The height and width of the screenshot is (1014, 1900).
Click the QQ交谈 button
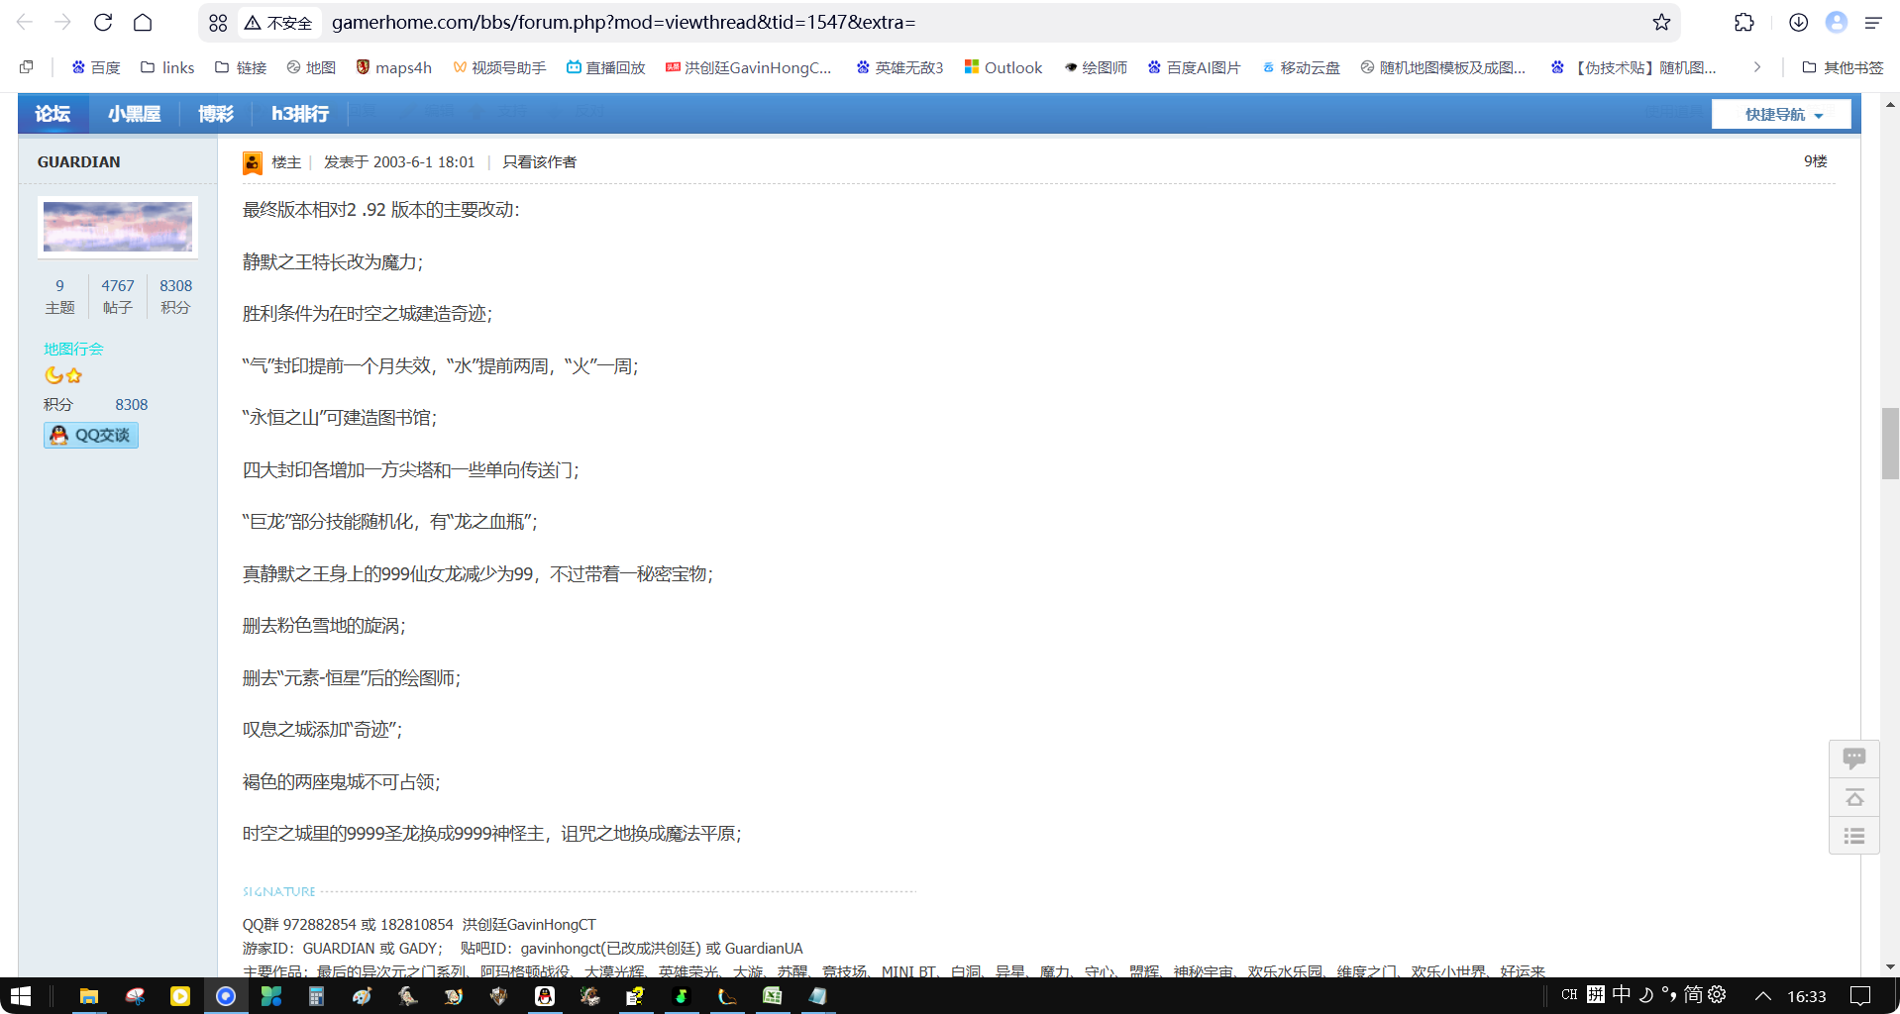click(90, 435)
